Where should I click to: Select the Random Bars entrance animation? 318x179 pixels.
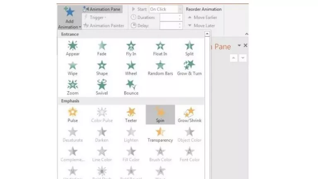(x=160, y=68)
